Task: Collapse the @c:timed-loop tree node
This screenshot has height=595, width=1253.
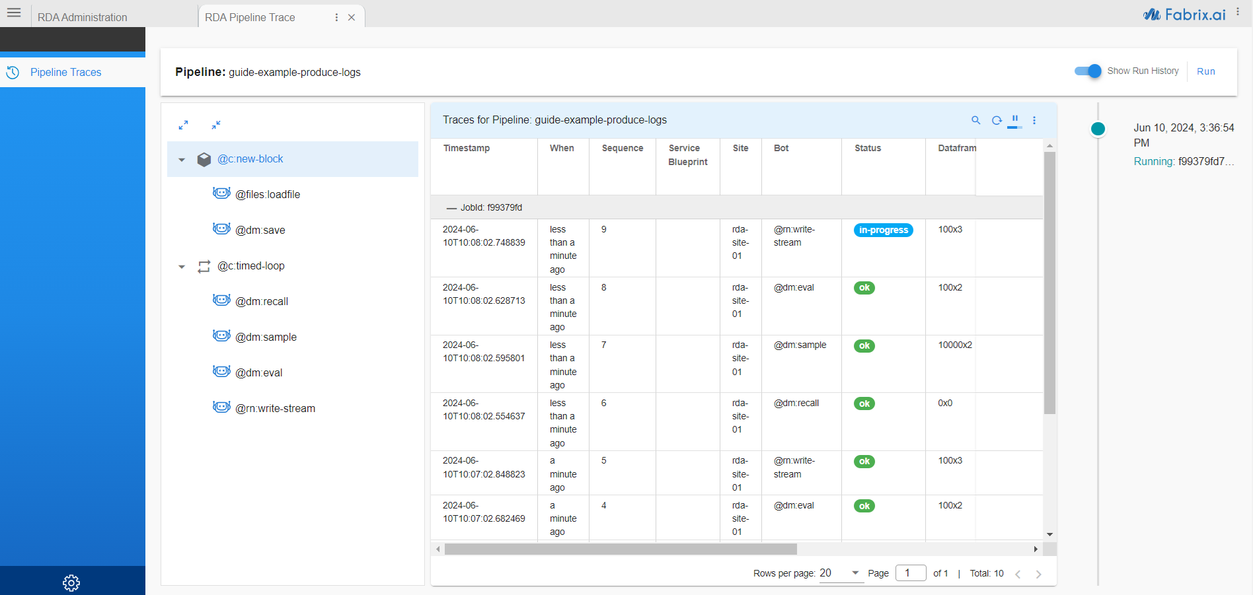Action: click(182, 266)
